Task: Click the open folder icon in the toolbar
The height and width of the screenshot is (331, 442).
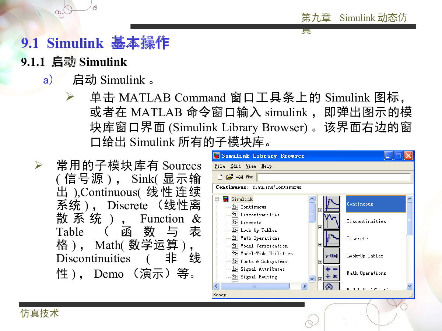Action: (x=229, y=177)
